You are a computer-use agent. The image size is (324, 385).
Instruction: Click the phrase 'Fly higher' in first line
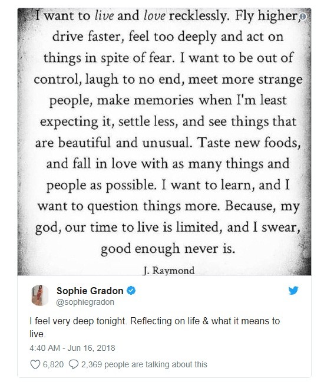pyautogui.click(x=266, y=16)
